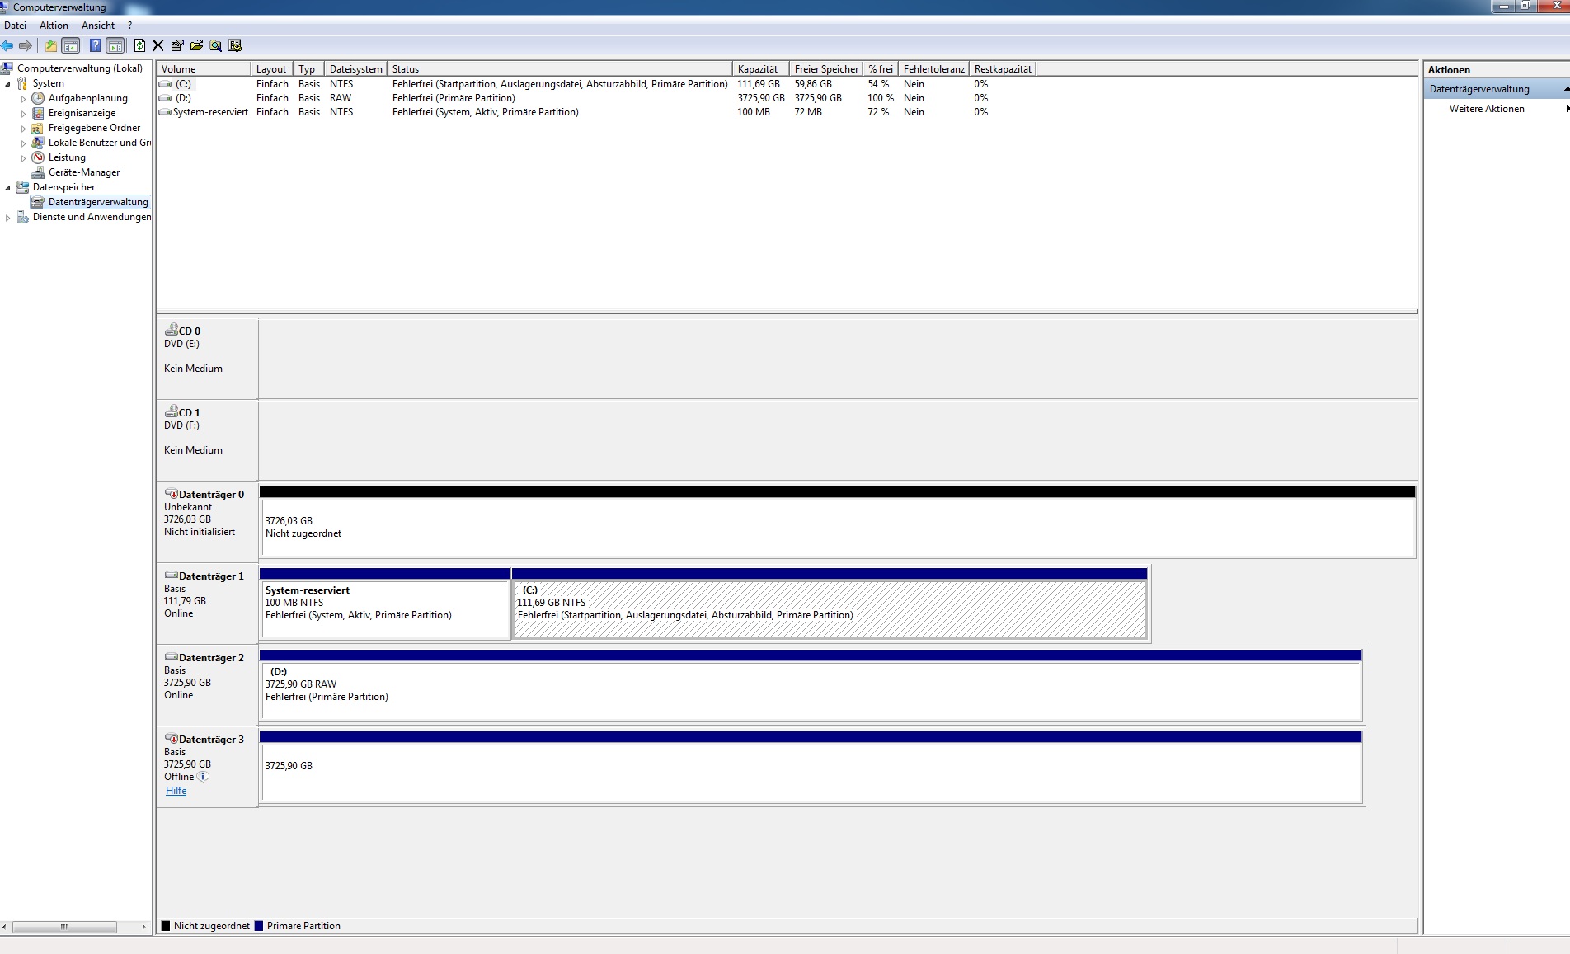Viewport: 1570px width, 954px height.
Task: Expand the Ereignisanzeige node
Action: tap(23, 114)
